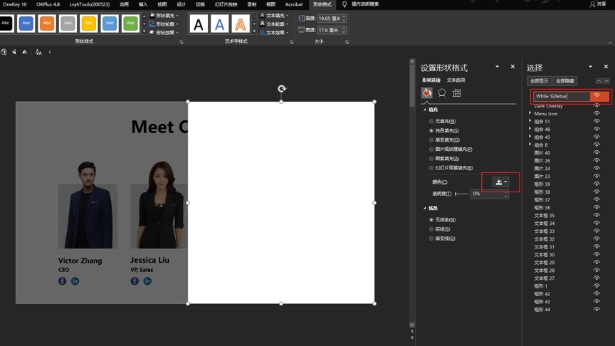Expand the 组合 51 group in selection pane

[530, 122]
